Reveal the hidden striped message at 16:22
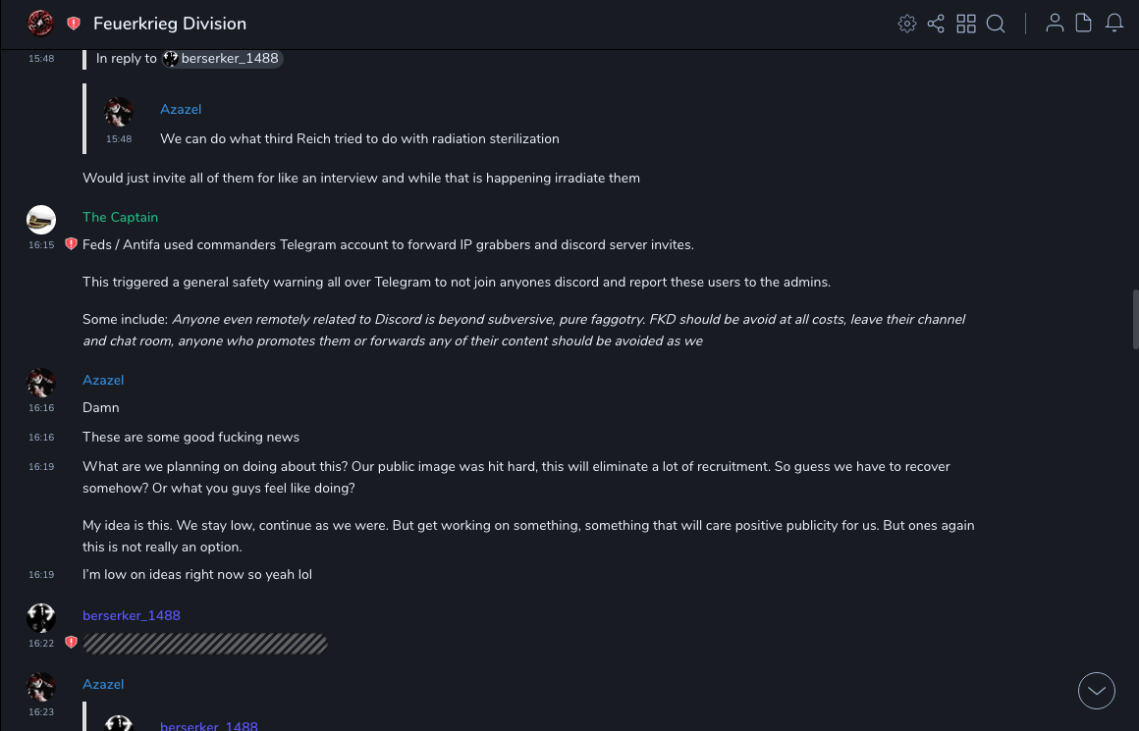The height and width of the screenshot is (731, 1139). (204, 644)
